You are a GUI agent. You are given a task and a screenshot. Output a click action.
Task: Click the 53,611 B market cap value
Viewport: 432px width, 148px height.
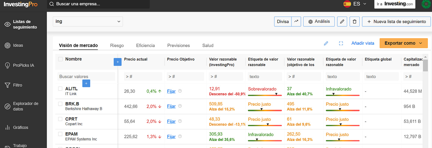412,121
